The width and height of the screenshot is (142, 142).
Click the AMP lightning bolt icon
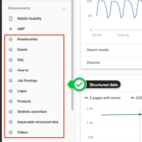tap(11, 29)
